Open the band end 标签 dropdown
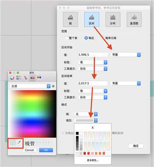This screenshot has width=154, height=167. [x=93, y=91]
